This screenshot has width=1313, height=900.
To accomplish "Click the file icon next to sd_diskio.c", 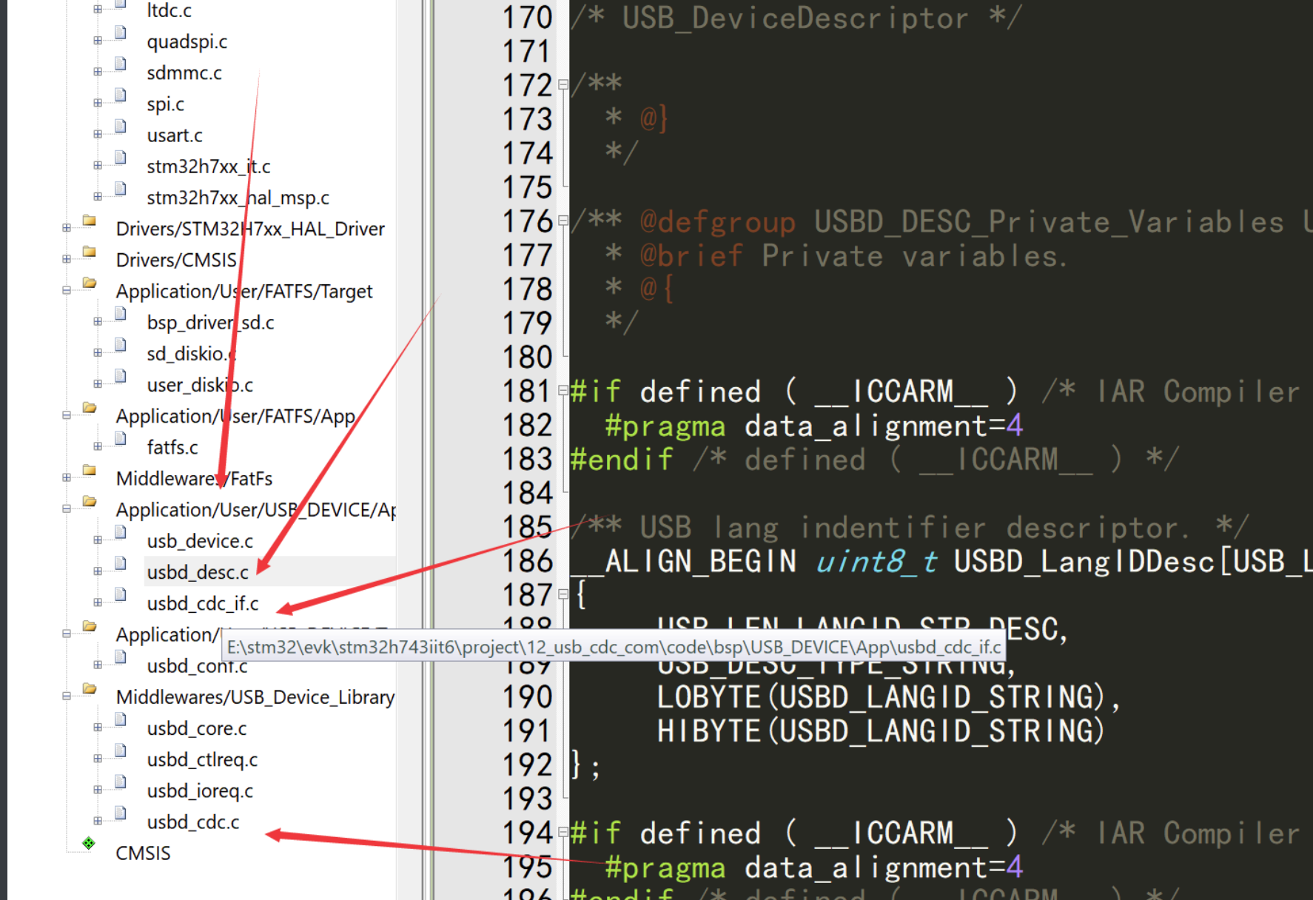I will point(120,346).
